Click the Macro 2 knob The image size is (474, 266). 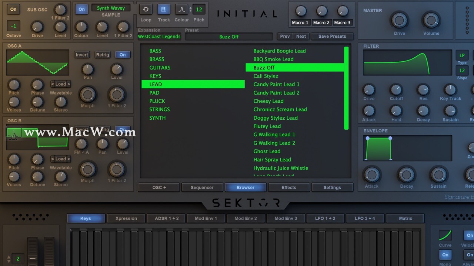(321, 11)
